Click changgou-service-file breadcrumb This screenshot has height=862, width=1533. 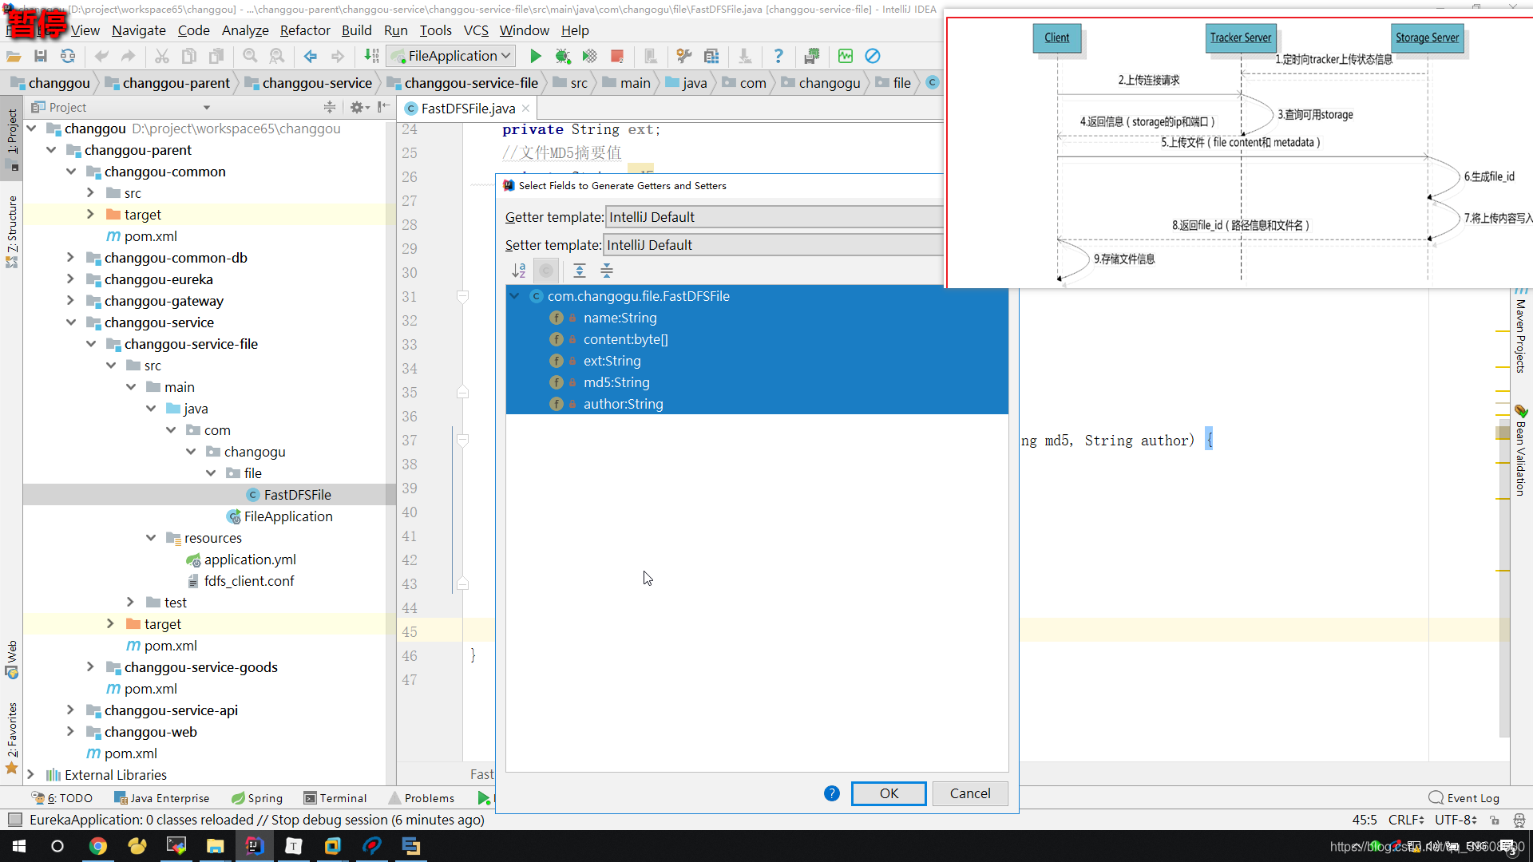pyautogui.click(x=463, y=83)
